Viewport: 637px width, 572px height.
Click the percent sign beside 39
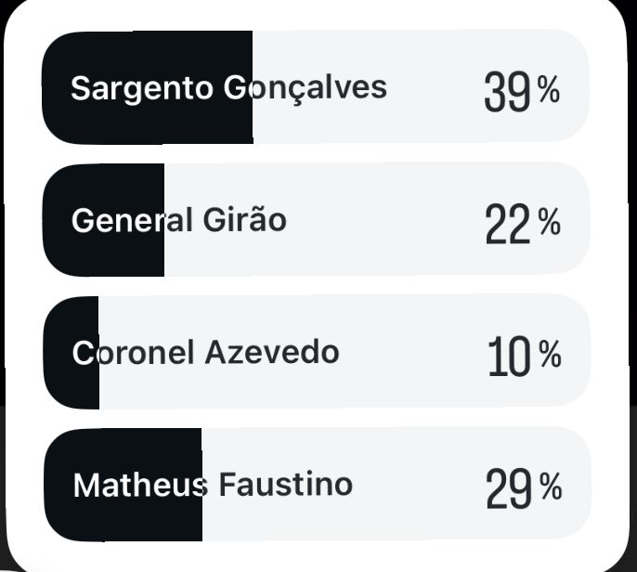pyautogui.click(x=549, y=90)
